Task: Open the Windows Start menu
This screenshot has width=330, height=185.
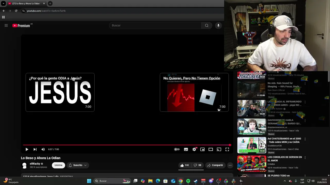Action: [89, 181]
